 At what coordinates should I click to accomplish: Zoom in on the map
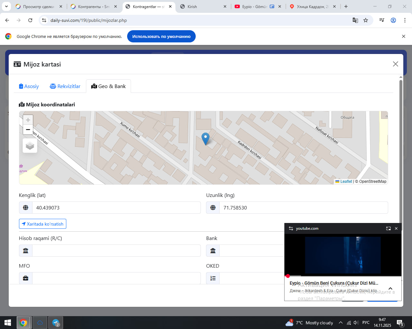point(28,120)
